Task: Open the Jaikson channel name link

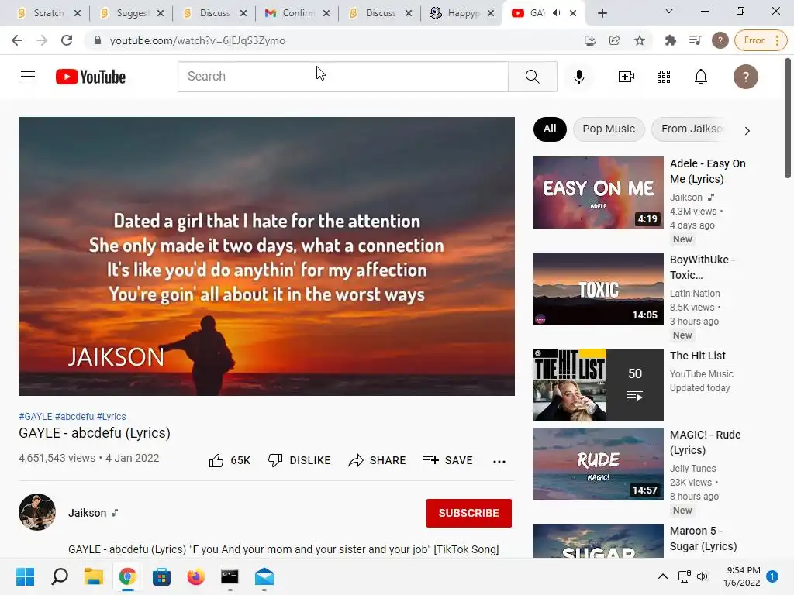Action: click(87, 513)
